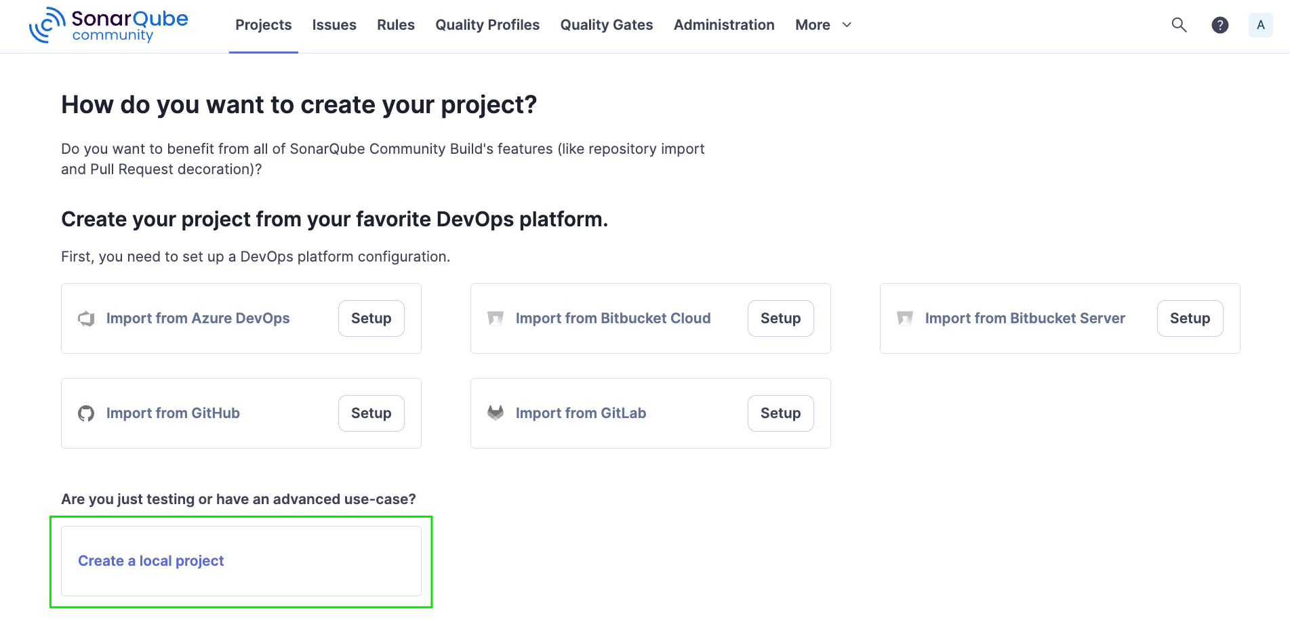Image resolution: width=1290 pixels, height=620 pixels.
Task: Click the Bitbucket Server logo icon
Action: (x=905, y=318)
